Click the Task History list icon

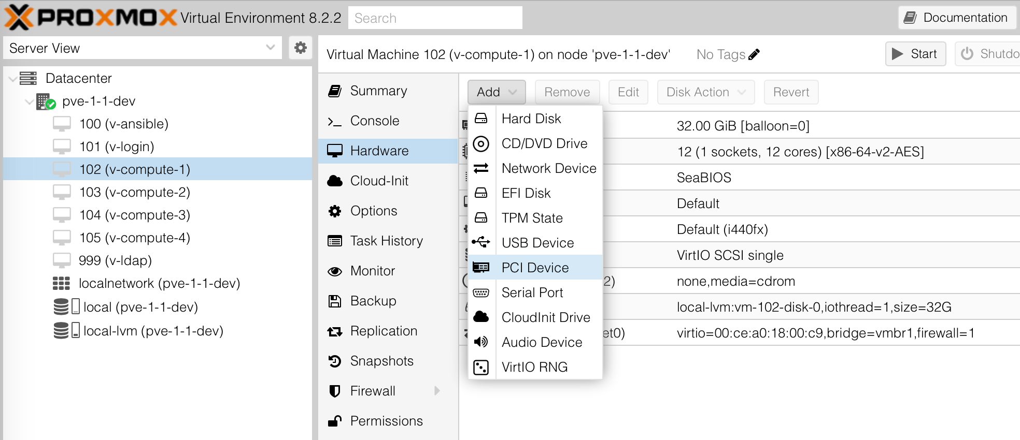pos(335,241)
